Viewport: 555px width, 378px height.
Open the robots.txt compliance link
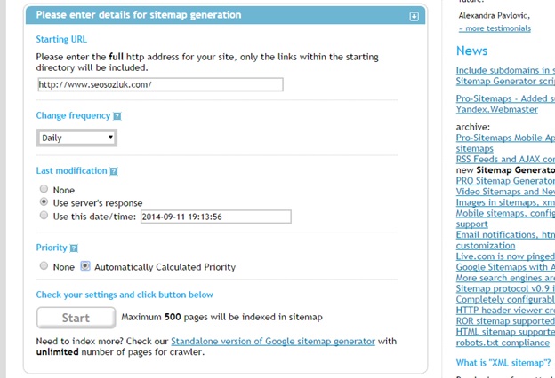tap(501, 341)
